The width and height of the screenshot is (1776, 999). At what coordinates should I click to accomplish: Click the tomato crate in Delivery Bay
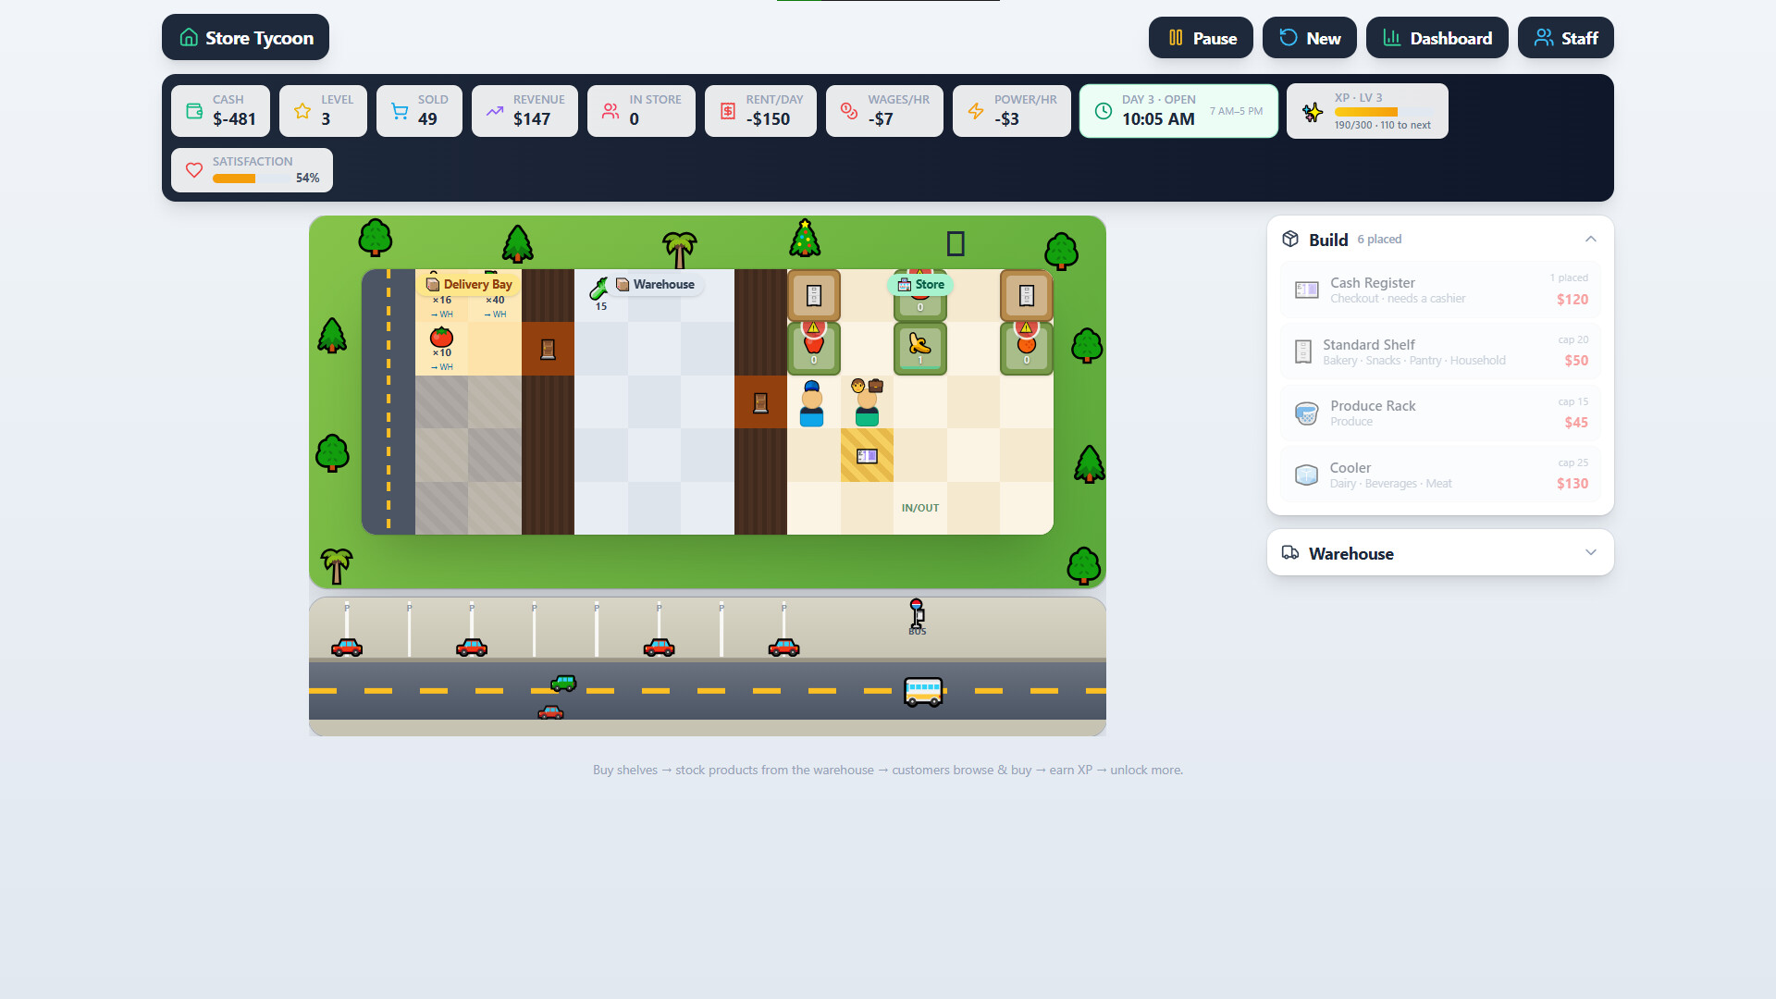pyautogui.click(x=441, y=348)
